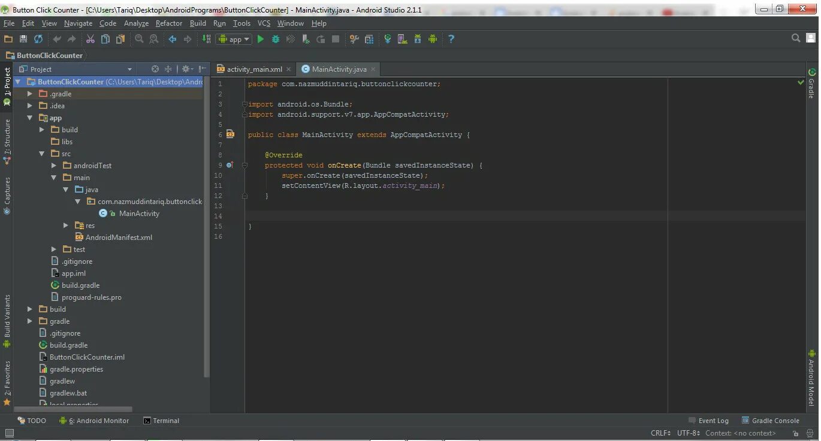Select MainActivity class in project tree
Image resolution: width=821 pixels, height=441 pixels.
(x=139, y=214)
